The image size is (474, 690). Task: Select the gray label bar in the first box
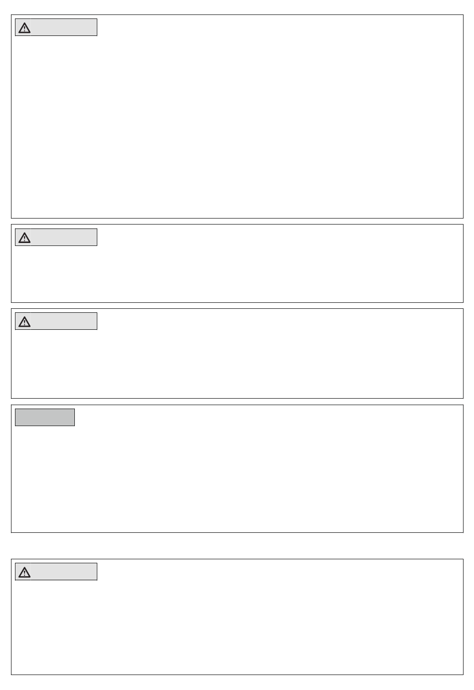(x=56, y=27)
